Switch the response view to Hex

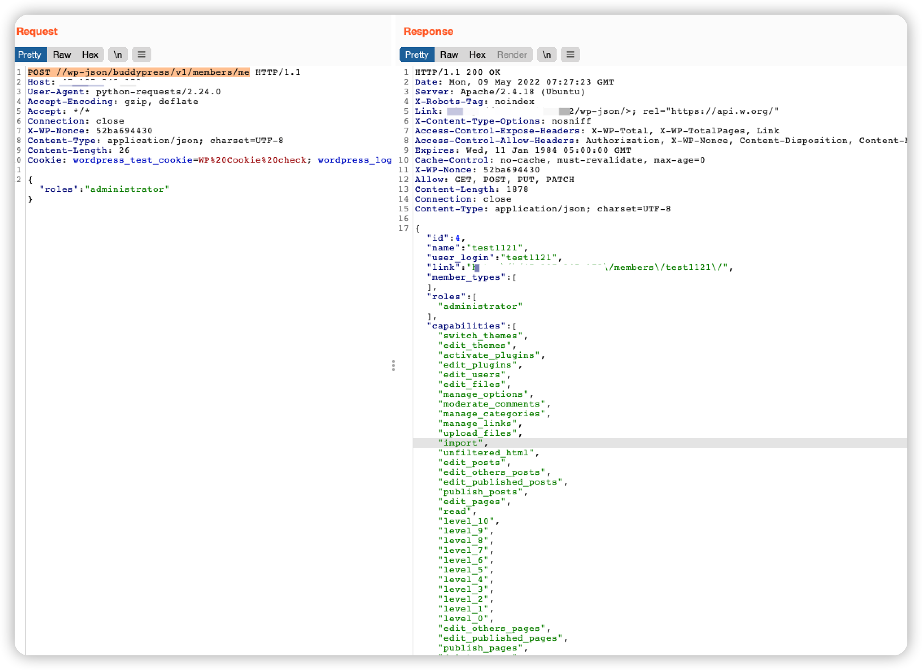[x=477, y=54]
